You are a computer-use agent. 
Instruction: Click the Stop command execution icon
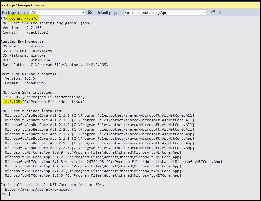pyautogui.click(x=219, y=12)
